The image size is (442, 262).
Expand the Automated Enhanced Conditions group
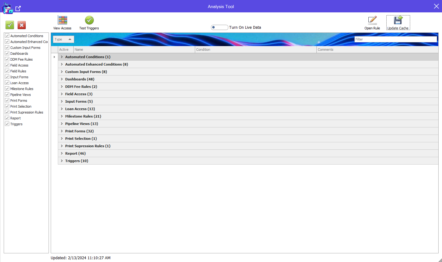coord(62,64)
